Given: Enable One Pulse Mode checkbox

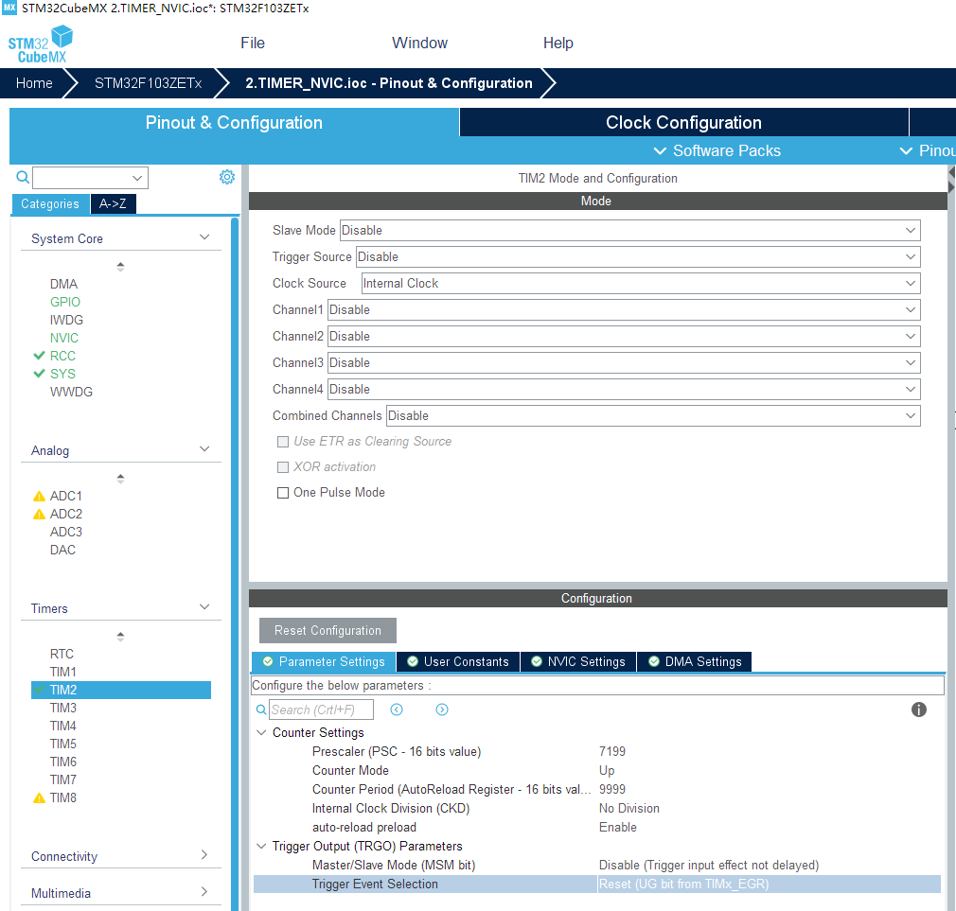Looking at the screenshot, I should pos(283,492).
